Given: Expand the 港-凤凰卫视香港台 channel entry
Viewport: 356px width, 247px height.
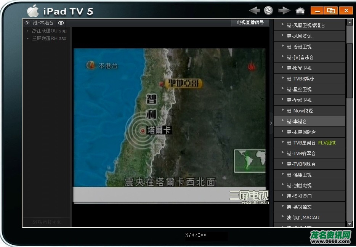Looking at the screenshot, I should coord(283,25).
